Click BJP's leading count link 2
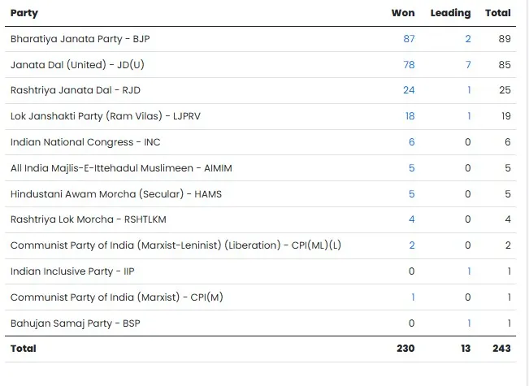The height and width of the screenshot is (386, 529). click(468, 39)
